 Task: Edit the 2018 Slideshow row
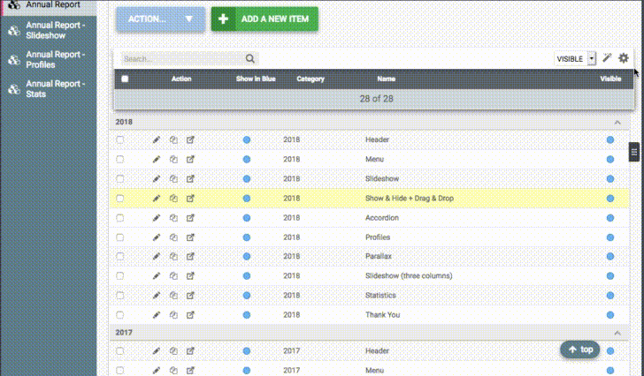pyautogui.click(x=157, y=179)
